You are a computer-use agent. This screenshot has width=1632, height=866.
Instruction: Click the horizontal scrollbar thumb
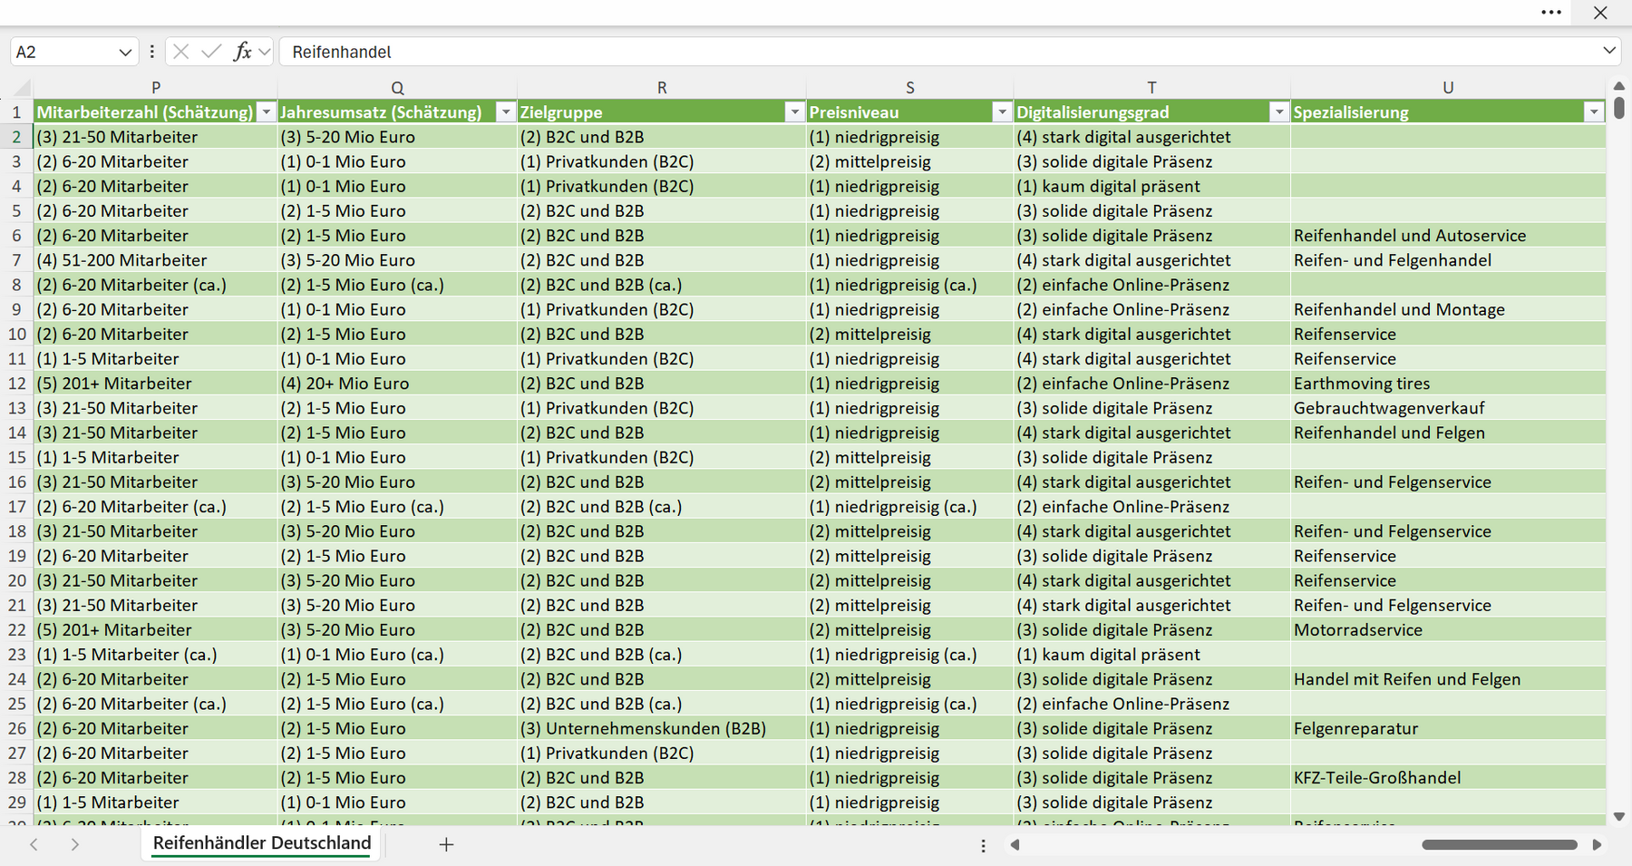(1500, 845)
